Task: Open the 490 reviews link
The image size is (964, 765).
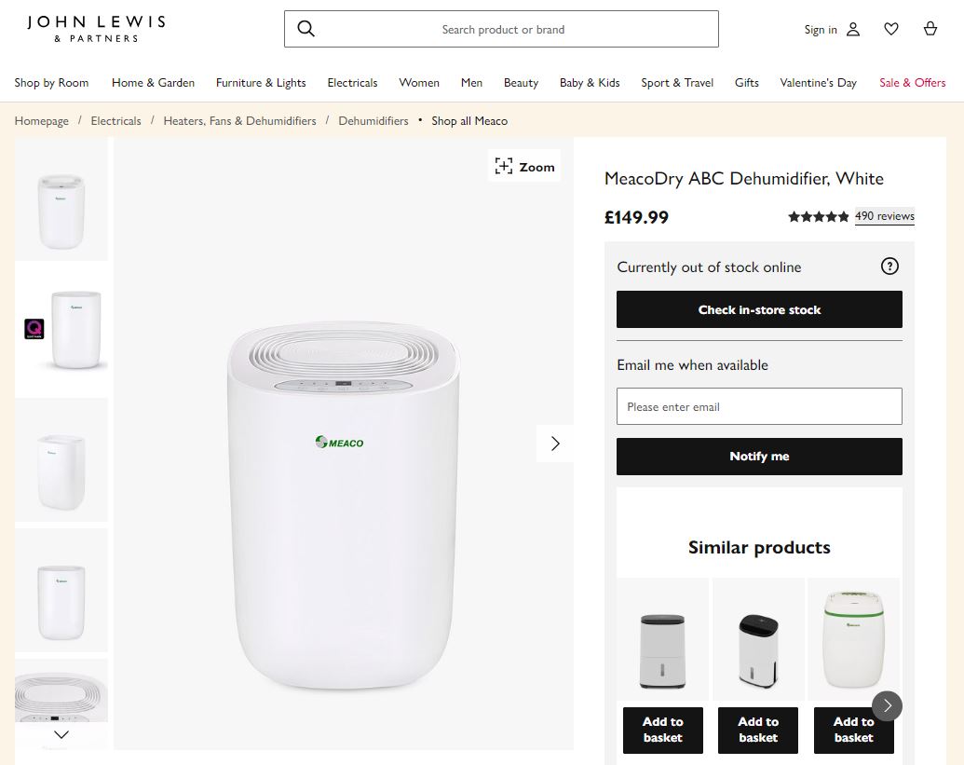Action: [884, 216]
